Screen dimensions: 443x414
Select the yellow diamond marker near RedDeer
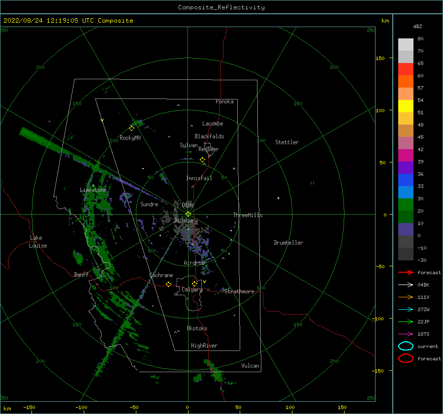click(202, 160)
